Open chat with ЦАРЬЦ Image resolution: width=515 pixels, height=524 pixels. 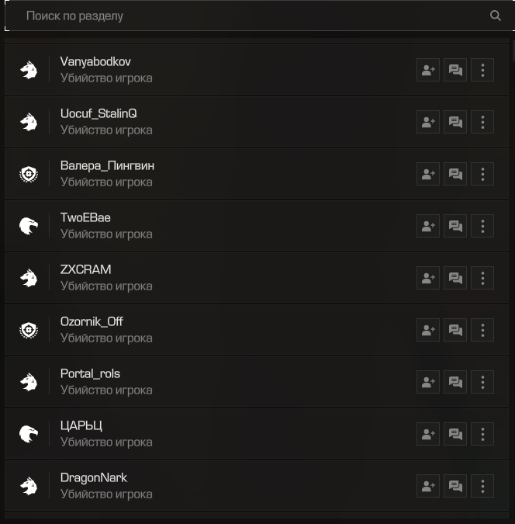455,434
